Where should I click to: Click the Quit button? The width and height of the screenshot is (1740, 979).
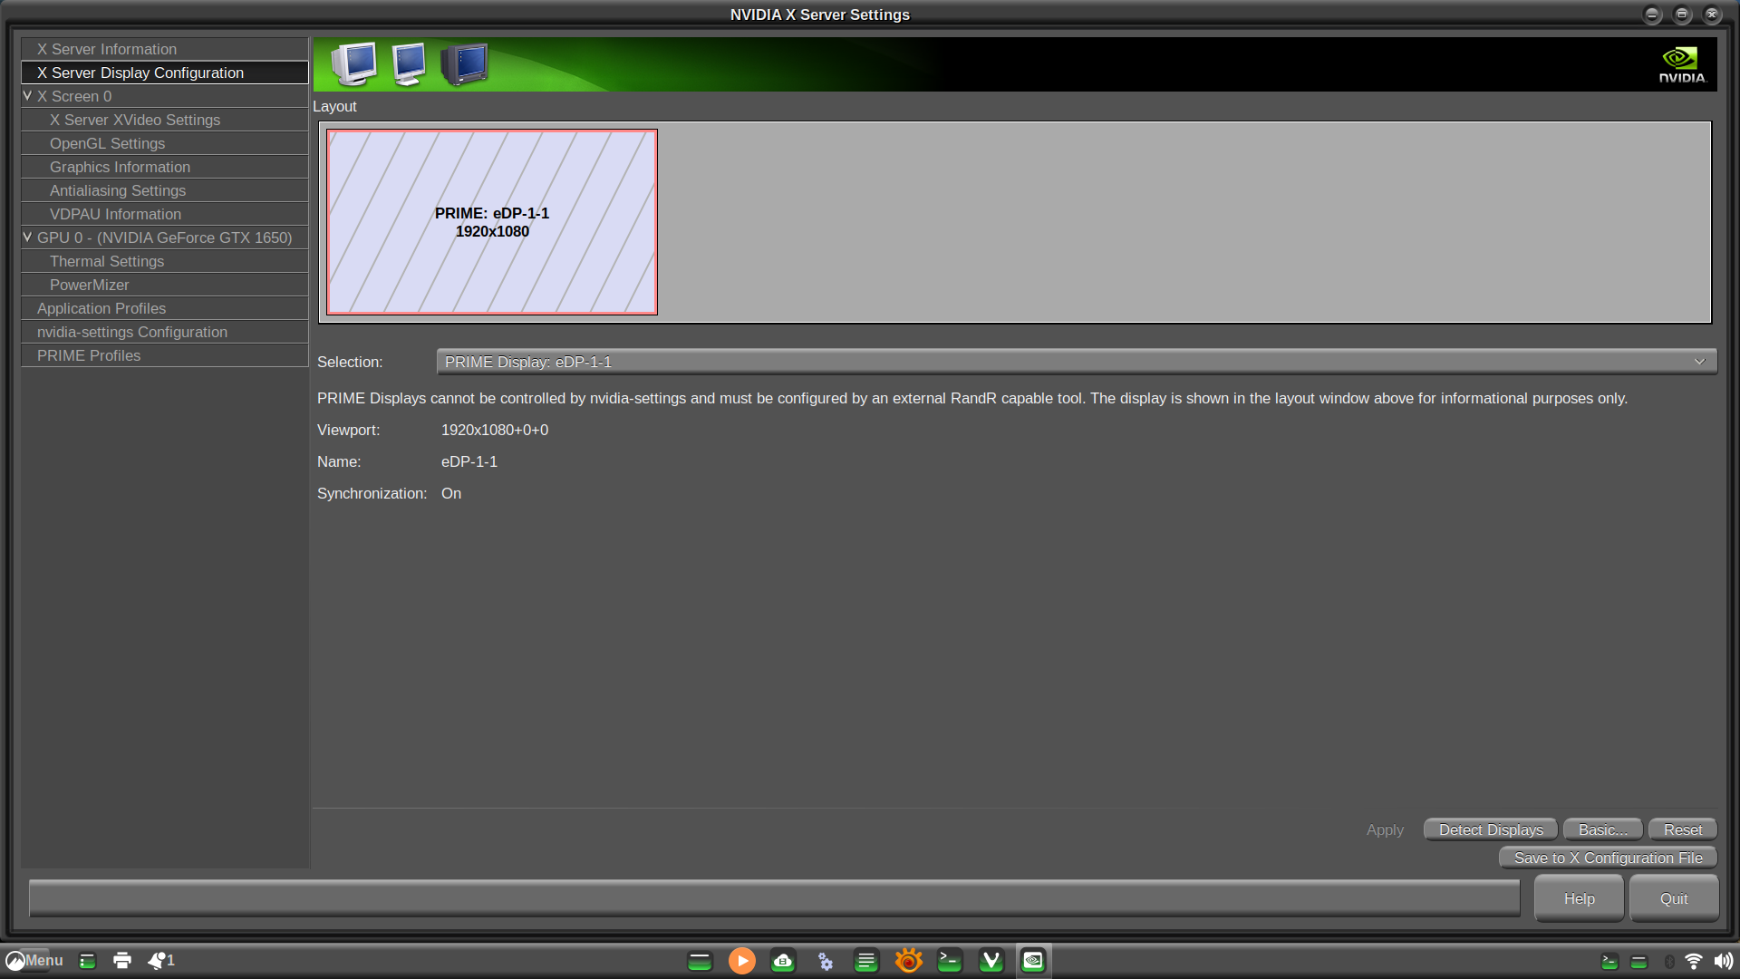1674,898
